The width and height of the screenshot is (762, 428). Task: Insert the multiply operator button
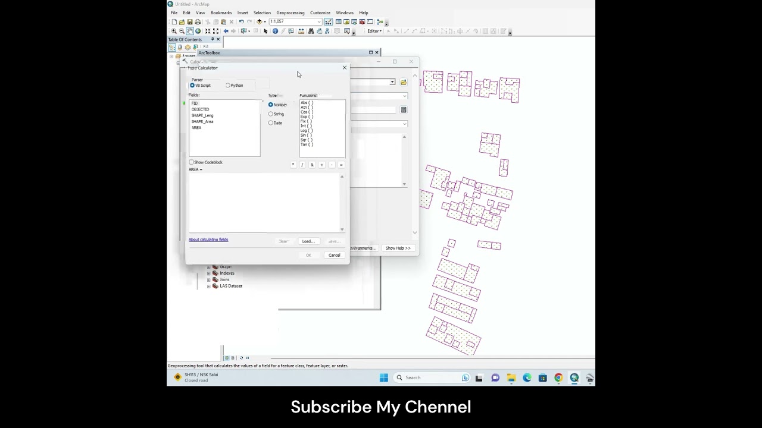click(x=293, y=165)
